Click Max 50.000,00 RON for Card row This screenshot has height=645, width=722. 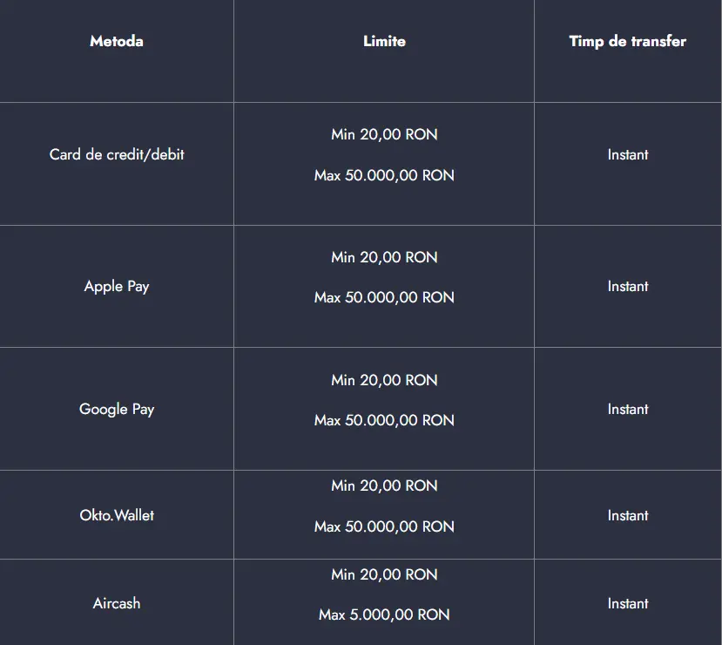(x=384, y=175)
